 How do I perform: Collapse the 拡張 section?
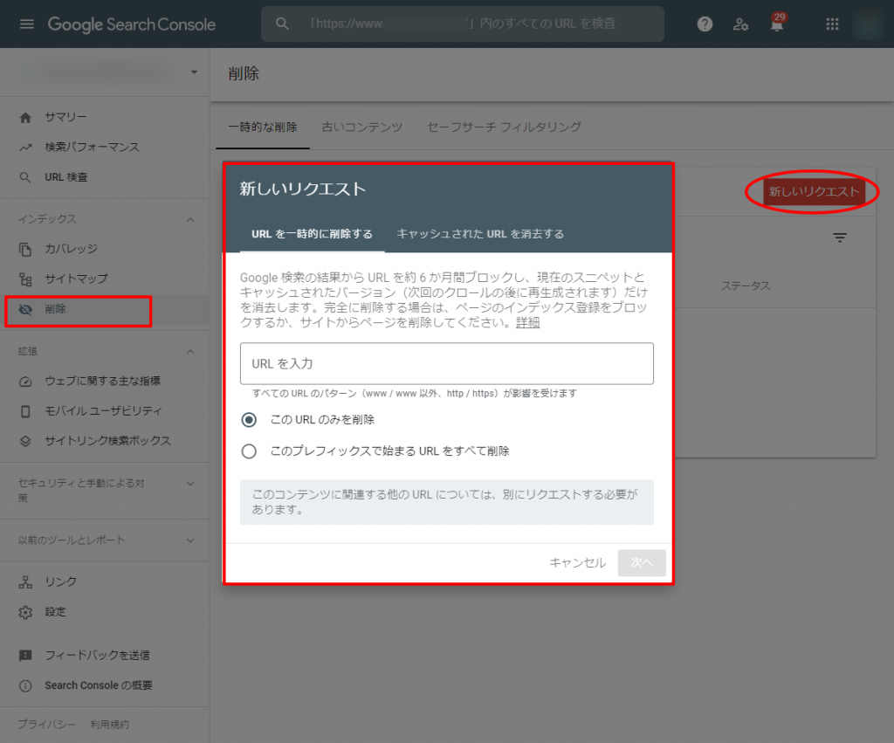click(190, 352)
